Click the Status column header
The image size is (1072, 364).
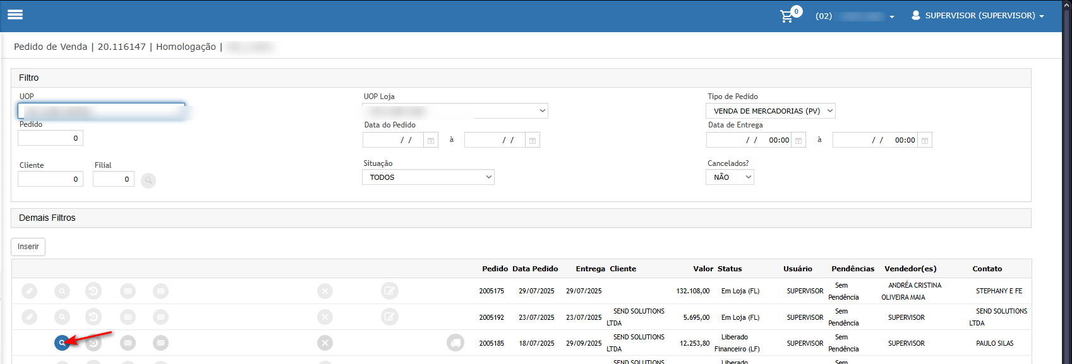point(730,269)
